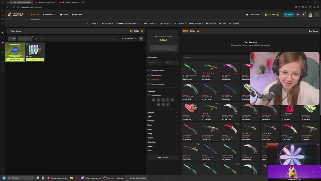Screen dimensions: 321x181
Task: Open the Knives category dropdown
Action: [x=93, y=24]
